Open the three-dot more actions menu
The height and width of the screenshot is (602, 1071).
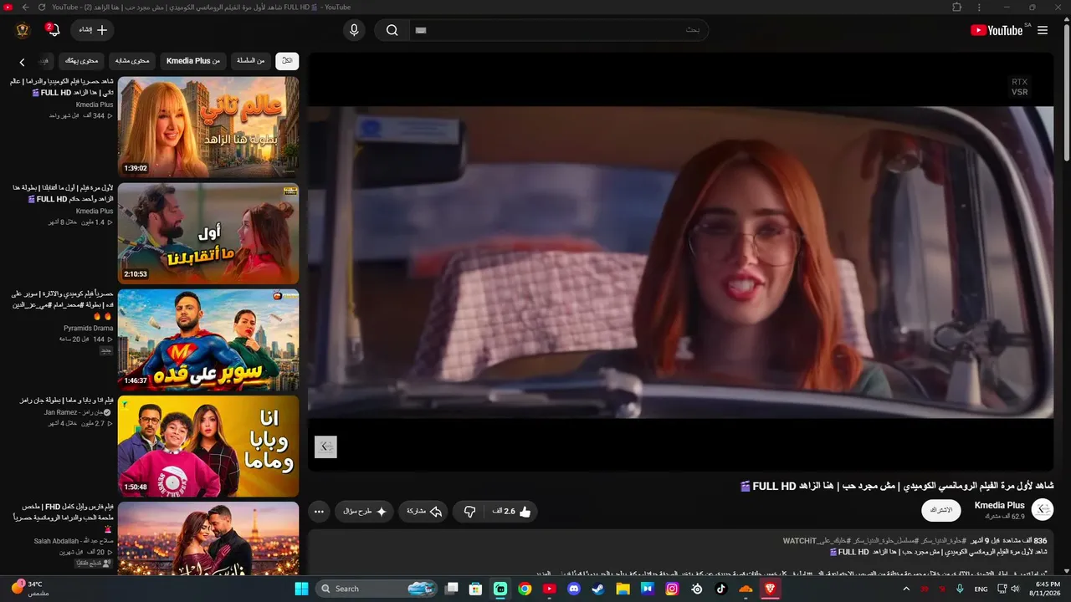point(319,511)
